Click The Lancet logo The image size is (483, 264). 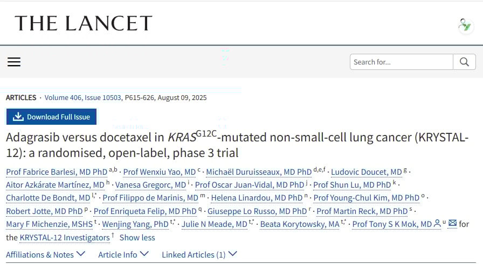pos(84,23)
